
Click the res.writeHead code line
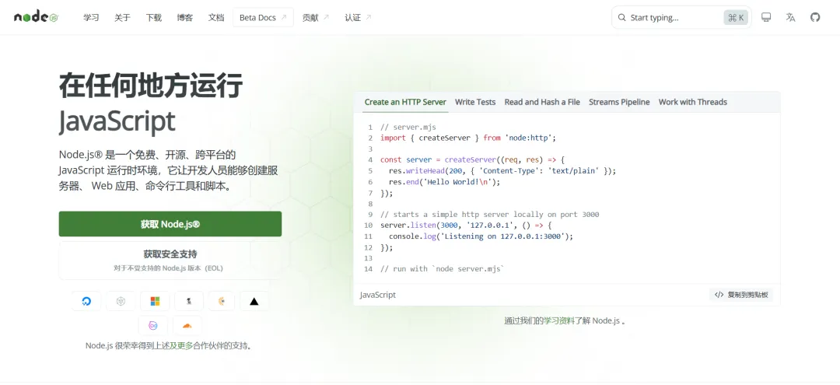pyautogui.click(x=502, y=171)
